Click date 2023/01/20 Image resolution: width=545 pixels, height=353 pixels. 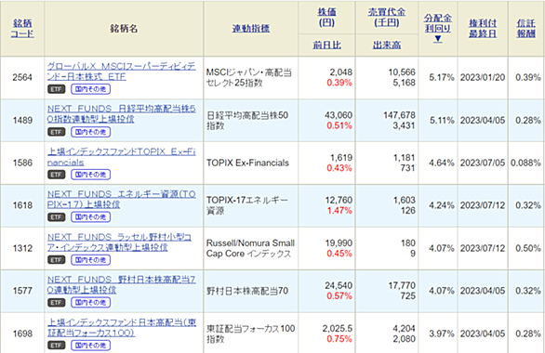point(483,77)
